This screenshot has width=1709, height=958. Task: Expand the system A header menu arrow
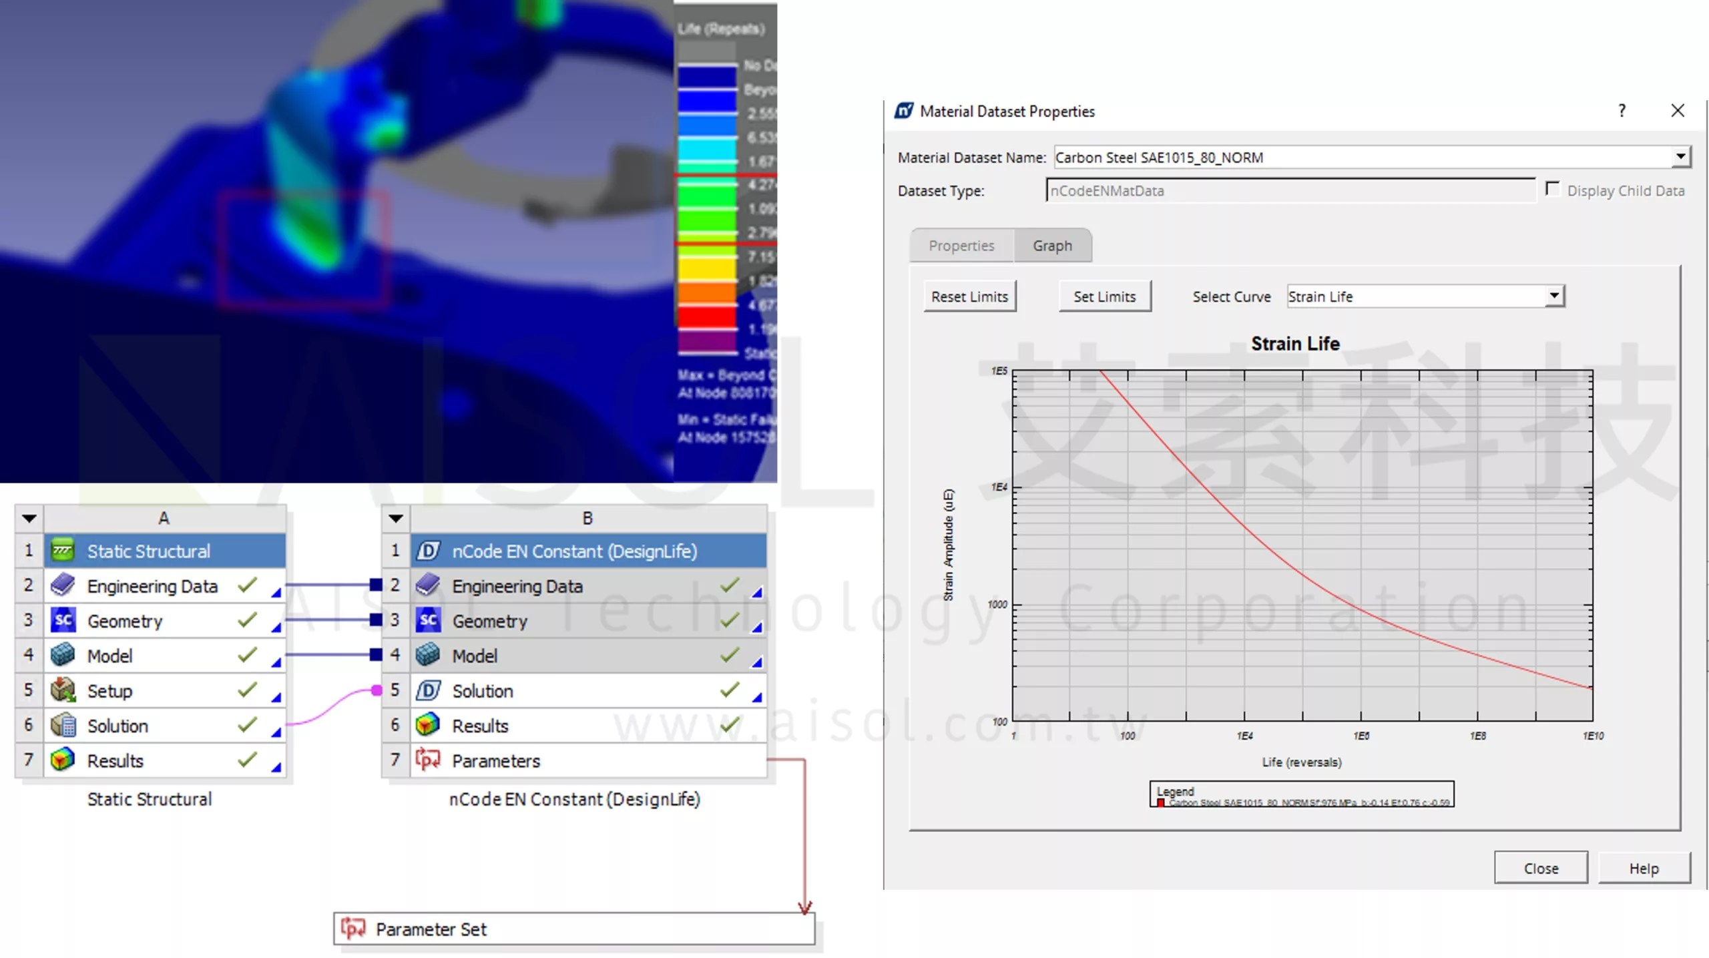29,518
